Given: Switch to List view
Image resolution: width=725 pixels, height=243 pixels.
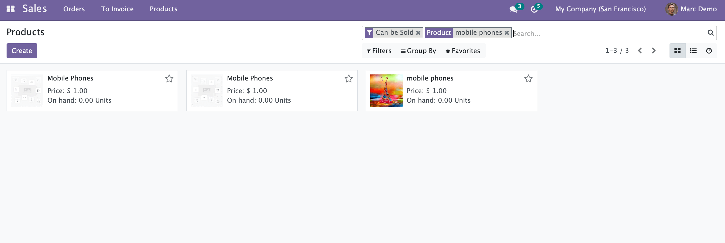Looking at the screenshot, I should pyautogui.click(x=693, y=51).
